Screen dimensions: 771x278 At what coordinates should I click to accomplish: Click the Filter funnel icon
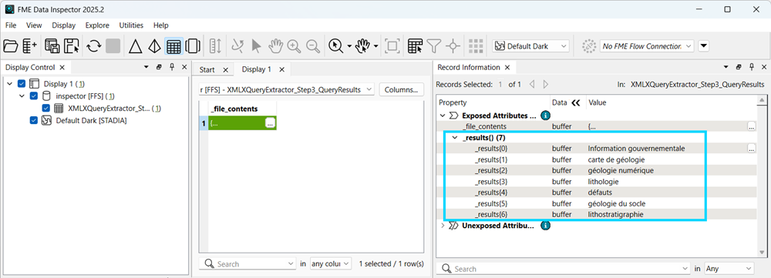coord(433,46)
